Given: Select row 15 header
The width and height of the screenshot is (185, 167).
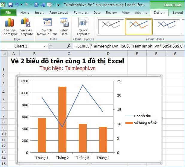Looking at the screenshot, I should (x=4, y=164).
